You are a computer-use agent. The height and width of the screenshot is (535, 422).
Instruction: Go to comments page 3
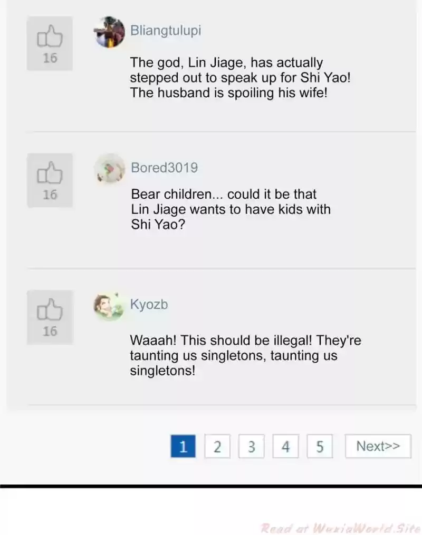[x=252, y=447]
